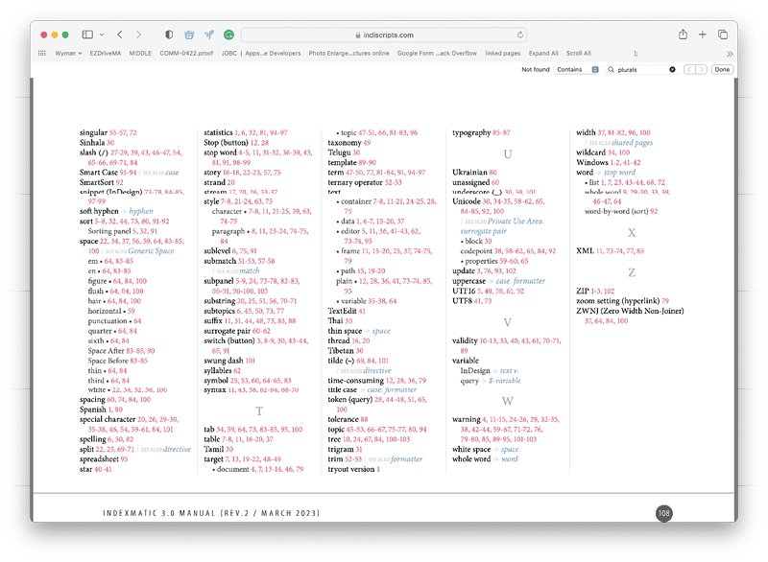The width and height of the screenshot is (768, 562).
Task: Follow the 'Generic Space' see-also link
Action: click(x=152, y=249)
